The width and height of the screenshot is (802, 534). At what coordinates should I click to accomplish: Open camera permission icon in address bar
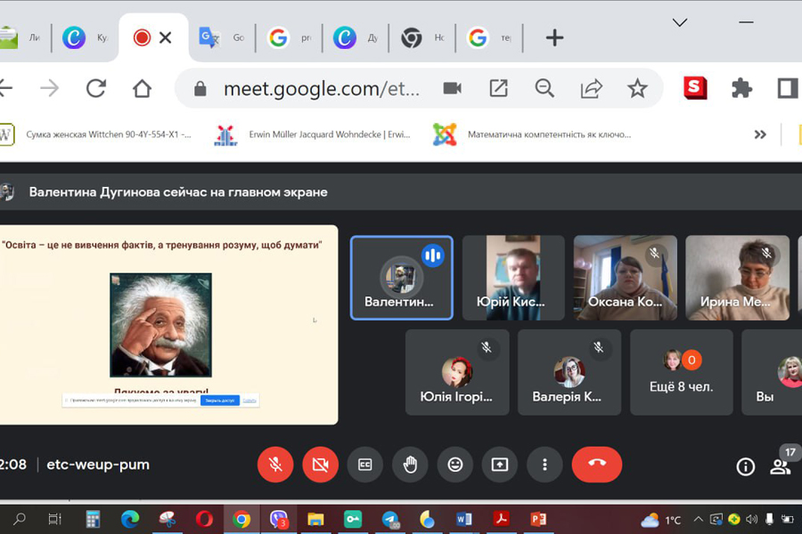(452, 88)
